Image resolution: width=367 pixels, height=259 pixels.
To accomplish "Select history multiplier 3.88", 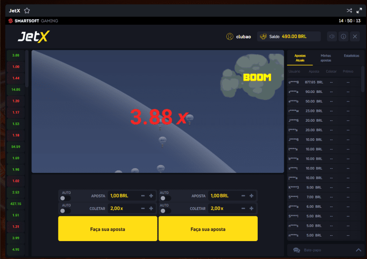I will click(x=16, y=55).
